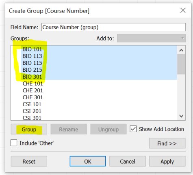Enable the Include 'Other' checkbox

click(14, 143)
